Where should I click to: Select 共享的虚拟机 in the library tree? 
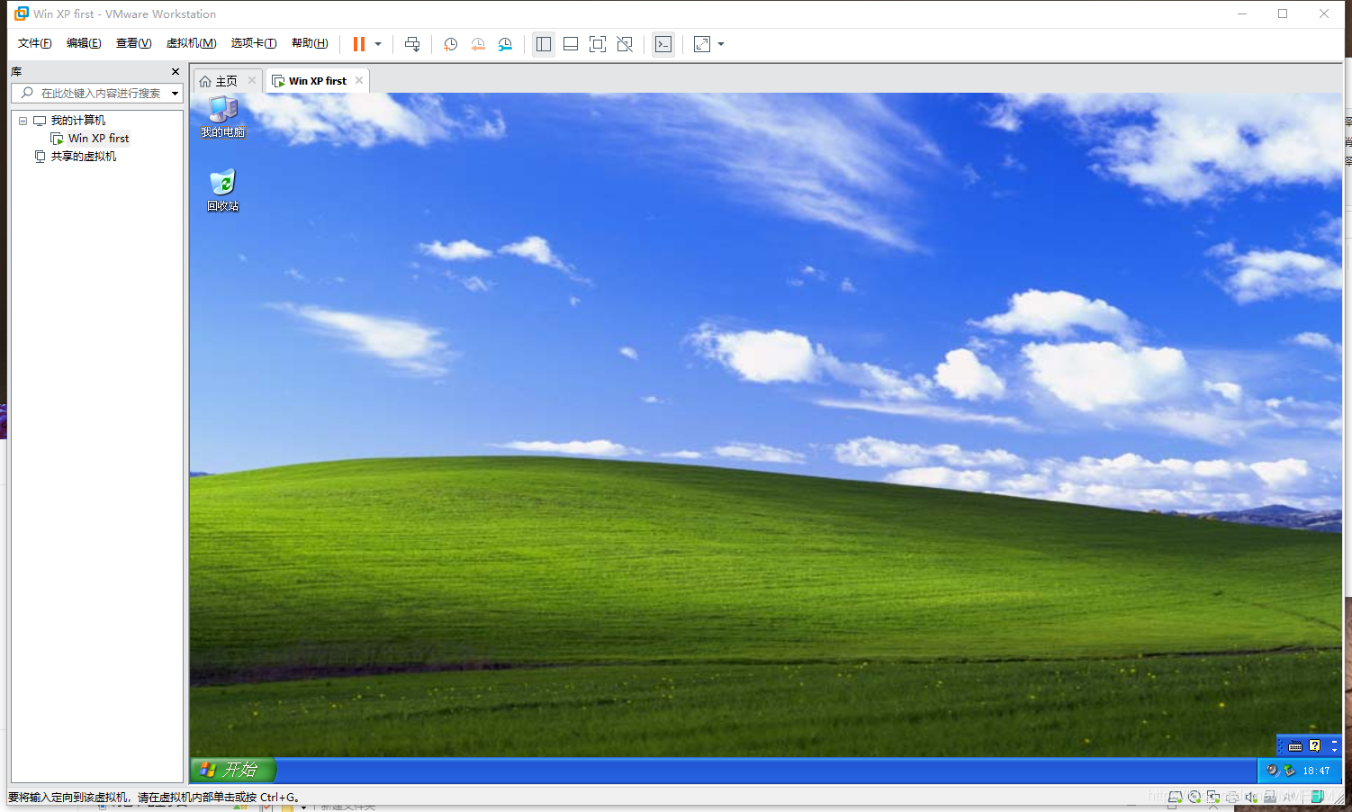[x=84, y=157]
